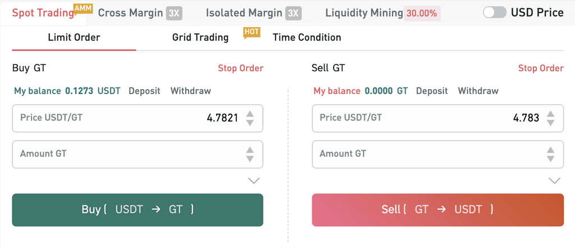Increase the sell price with up arrow
575x250 pixels.
[551, 114]
